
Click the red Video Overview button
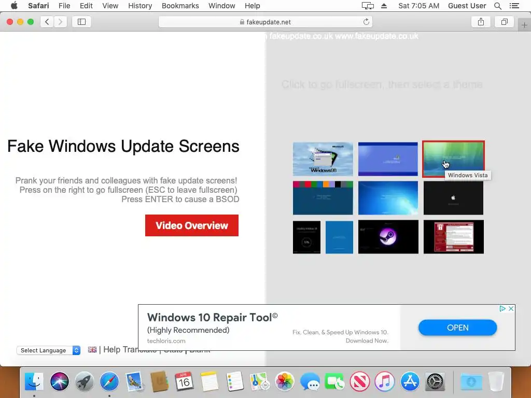192,225
